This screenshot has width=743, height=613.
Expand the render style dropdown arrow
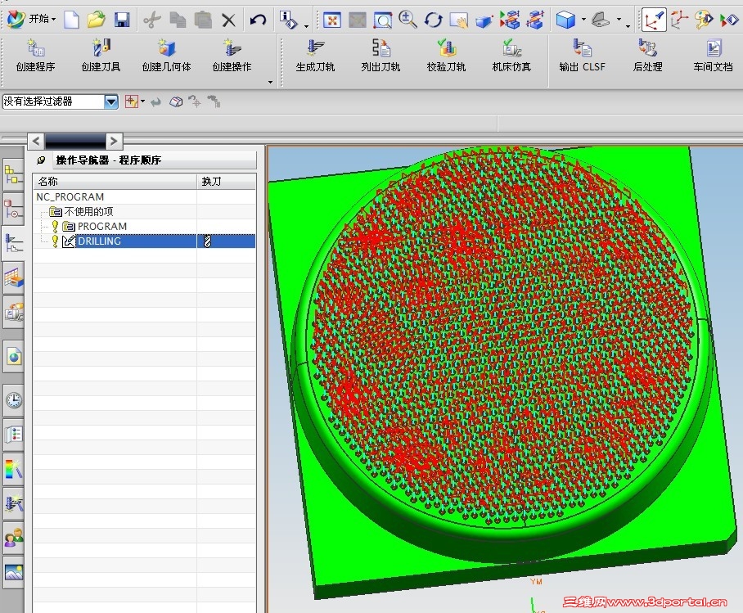[583, 20]
